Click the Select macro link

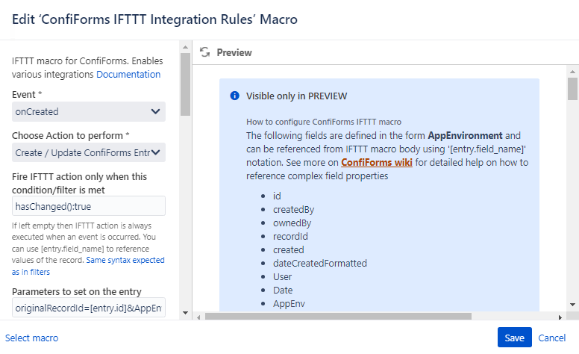tap(32, 338)
